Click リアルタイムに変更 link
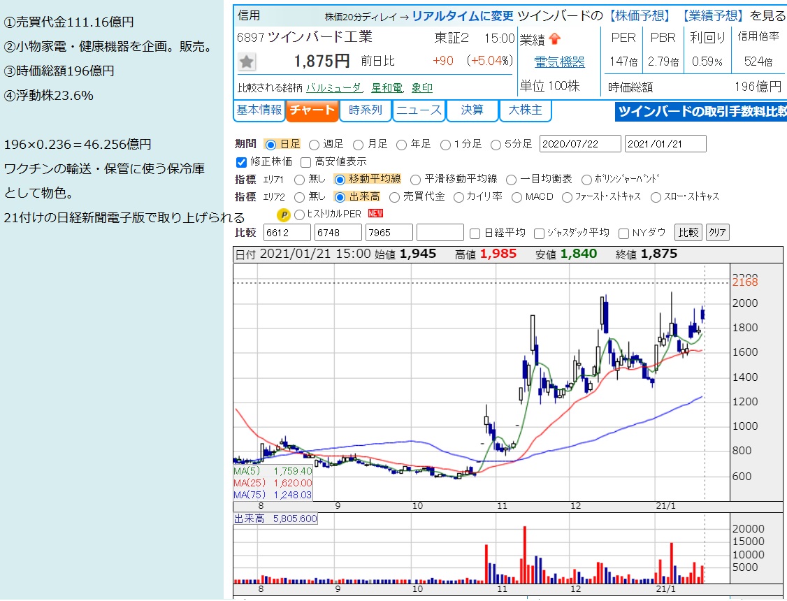 (x=463, y=16)
